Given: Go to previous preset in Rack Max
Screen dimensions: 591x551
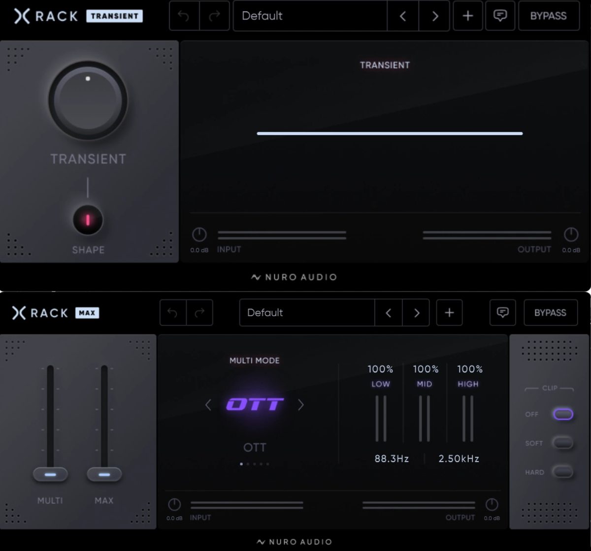Looking at the screenshot, I should pos(389,313).
